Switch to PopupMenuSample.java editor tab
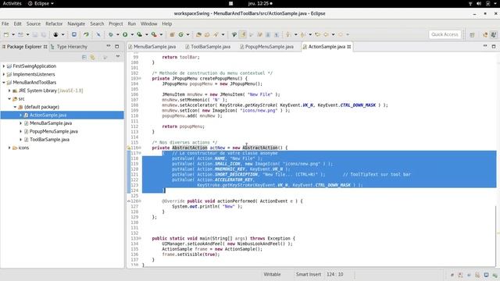 point(266,47)
